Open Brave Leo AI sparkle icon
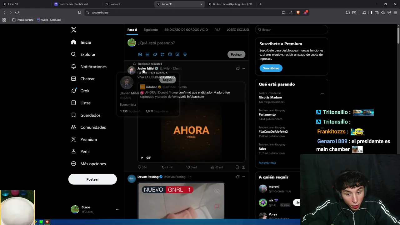The width and height of the screenshot is (400, 225). [x=383, y=12]
